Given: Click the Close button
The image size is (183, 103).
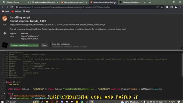Looking at the screenshot, I should (x=44, y=45).
